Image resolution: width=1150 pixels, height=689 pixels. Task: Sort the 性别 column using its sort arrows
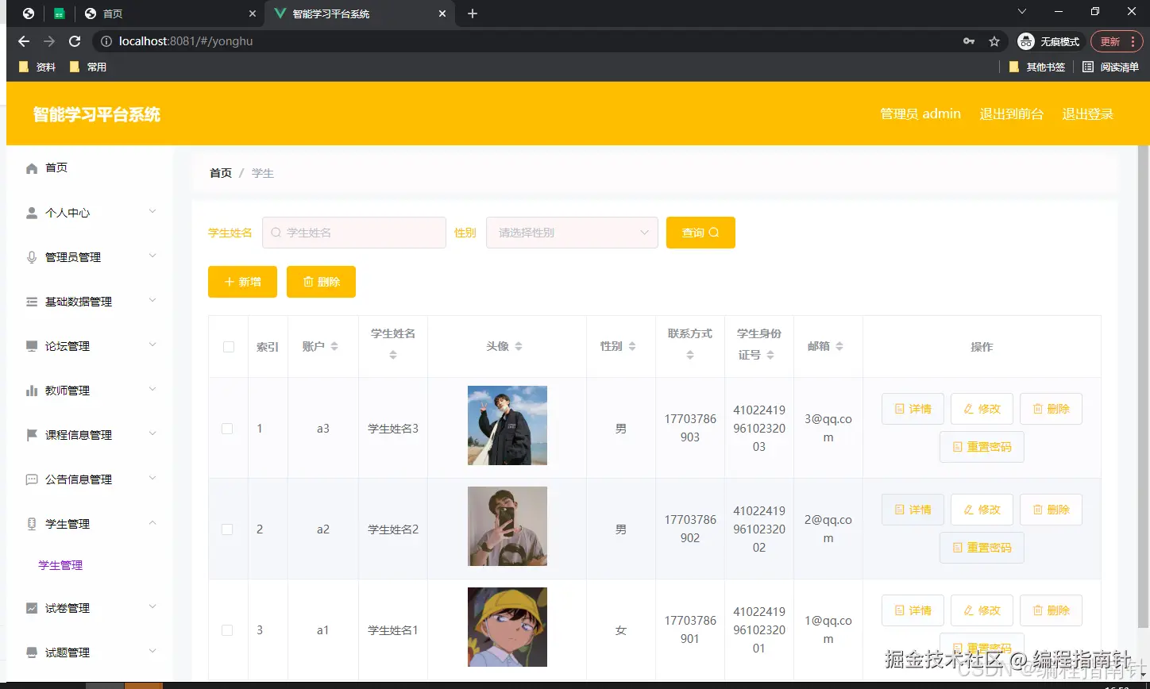pos(632,347)
